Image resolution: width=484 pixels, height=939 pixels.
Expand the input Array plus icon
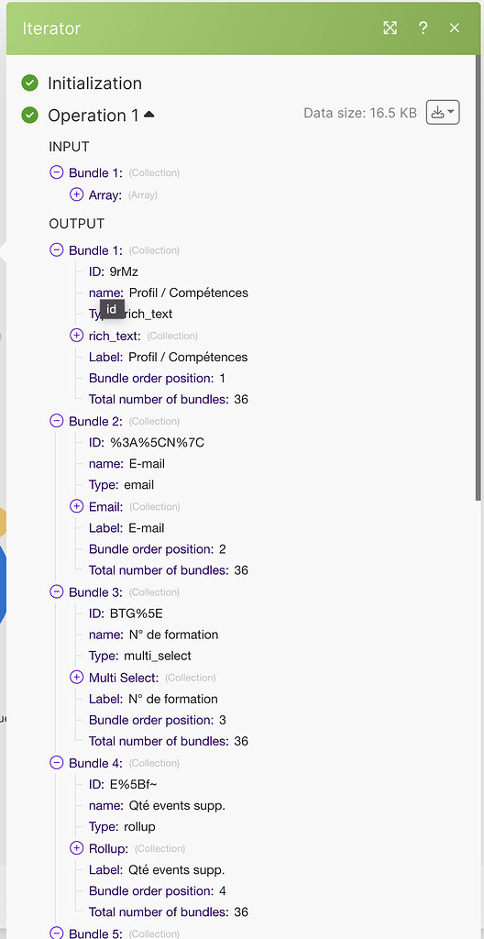tap(77, 194)
